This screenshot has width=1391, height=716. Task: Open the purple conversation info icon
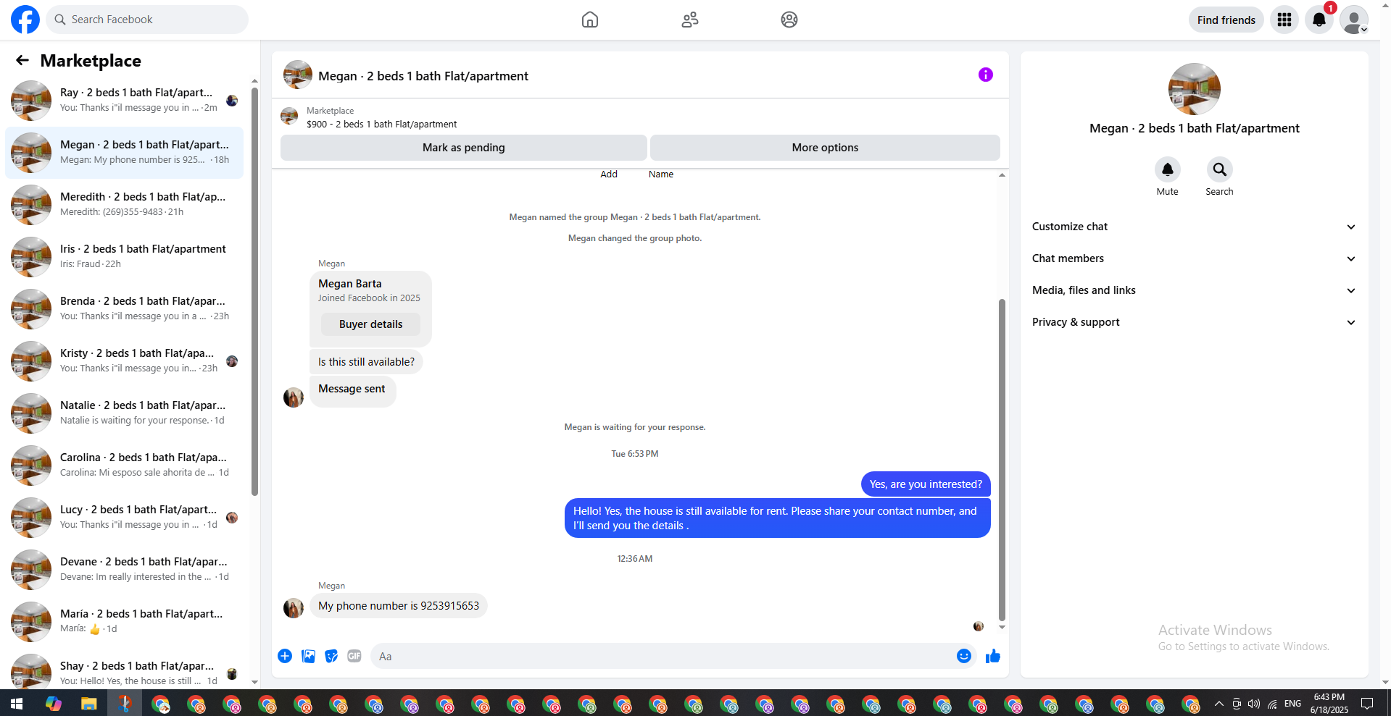point(986,75)
